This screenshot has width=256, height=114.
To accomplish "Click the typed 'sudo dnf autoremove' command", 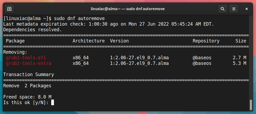I will tap(79, 18).
